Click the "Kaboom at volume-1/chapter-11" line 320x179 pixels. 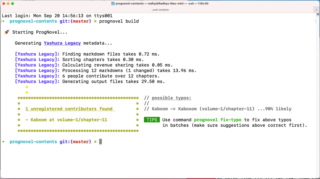pyautogui.click(x=66, y=120)
